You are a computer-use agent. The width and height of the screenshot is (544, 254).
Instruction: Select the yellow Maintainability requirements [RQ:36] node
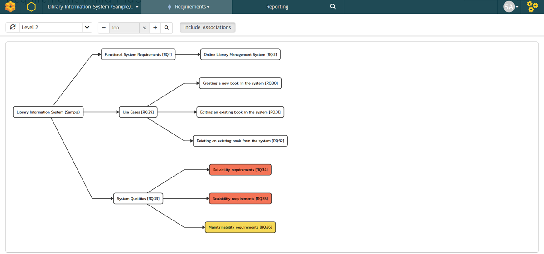(x=240, y=227)
